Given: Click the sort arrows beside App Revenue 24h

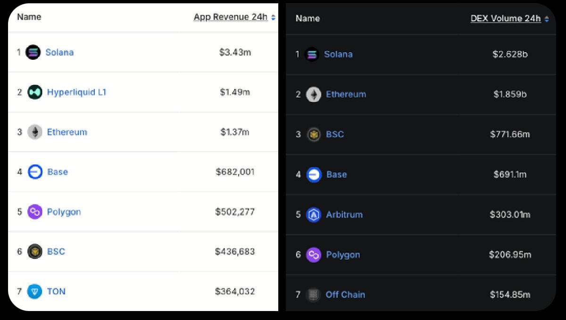Looking at the screenshot, I should (274, 17).
